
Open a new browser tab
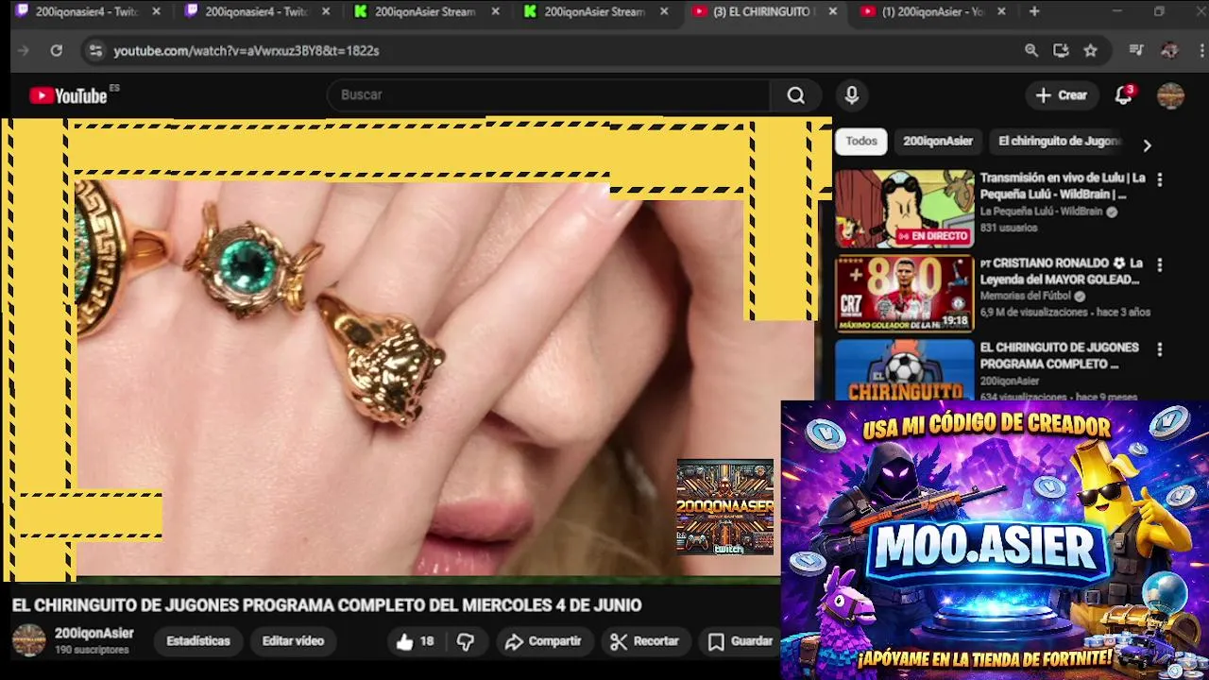click(1034, 11)
